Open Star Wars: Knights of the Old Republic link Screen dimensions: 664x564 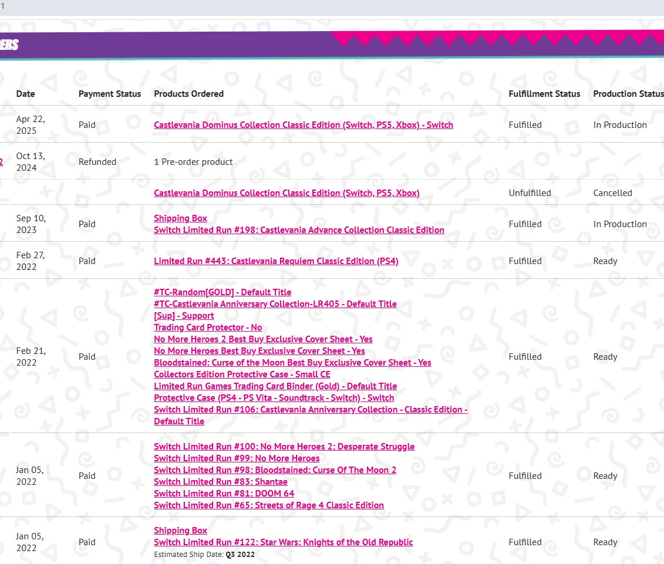tap(283, 542)
